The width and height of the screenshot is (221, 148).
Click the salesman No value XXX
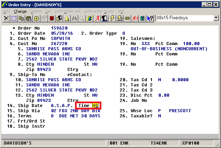(x=146, y=44)
